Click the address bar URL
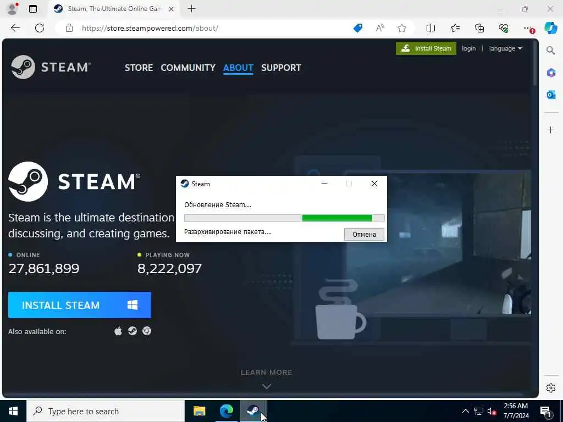Viewport: 563px width, 422px height. (x=150, y=28)
